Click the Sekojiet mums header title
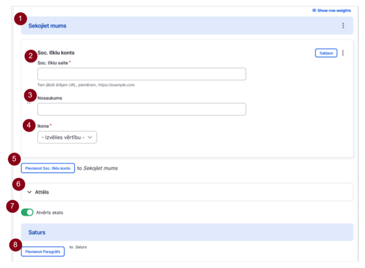 (47, 26)
